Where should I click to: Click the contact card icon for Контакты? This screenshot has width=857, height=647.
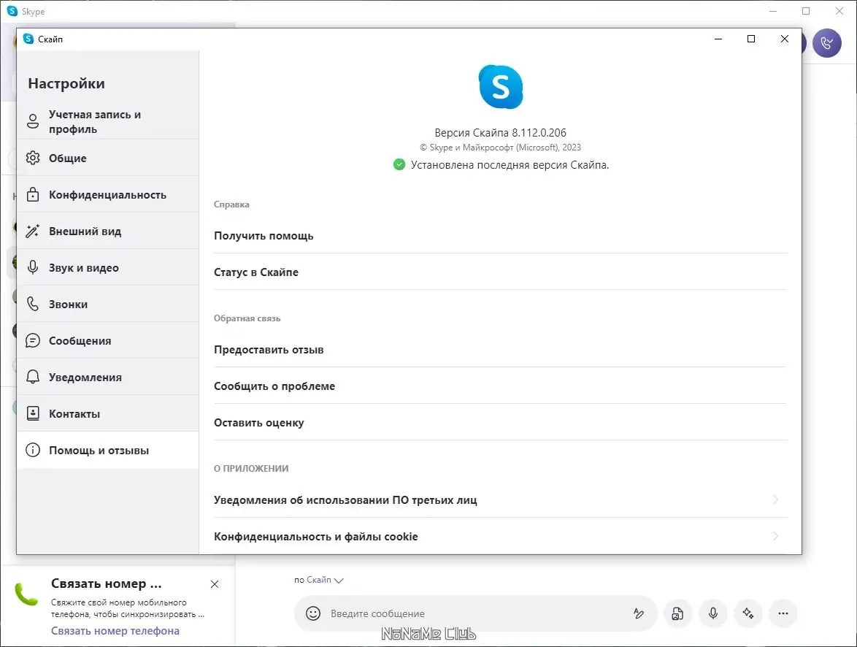pos(33,413)
